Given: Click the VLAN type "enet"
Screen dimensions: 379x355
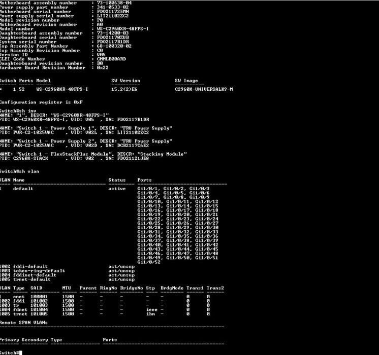Looking at the screenshot, I should pyautogui.click(x=19, y=297).
